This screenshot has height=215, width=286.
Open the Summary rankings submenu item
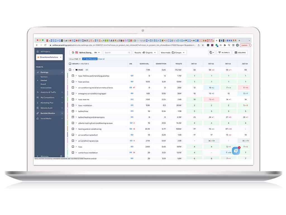[x=44, y=77]
